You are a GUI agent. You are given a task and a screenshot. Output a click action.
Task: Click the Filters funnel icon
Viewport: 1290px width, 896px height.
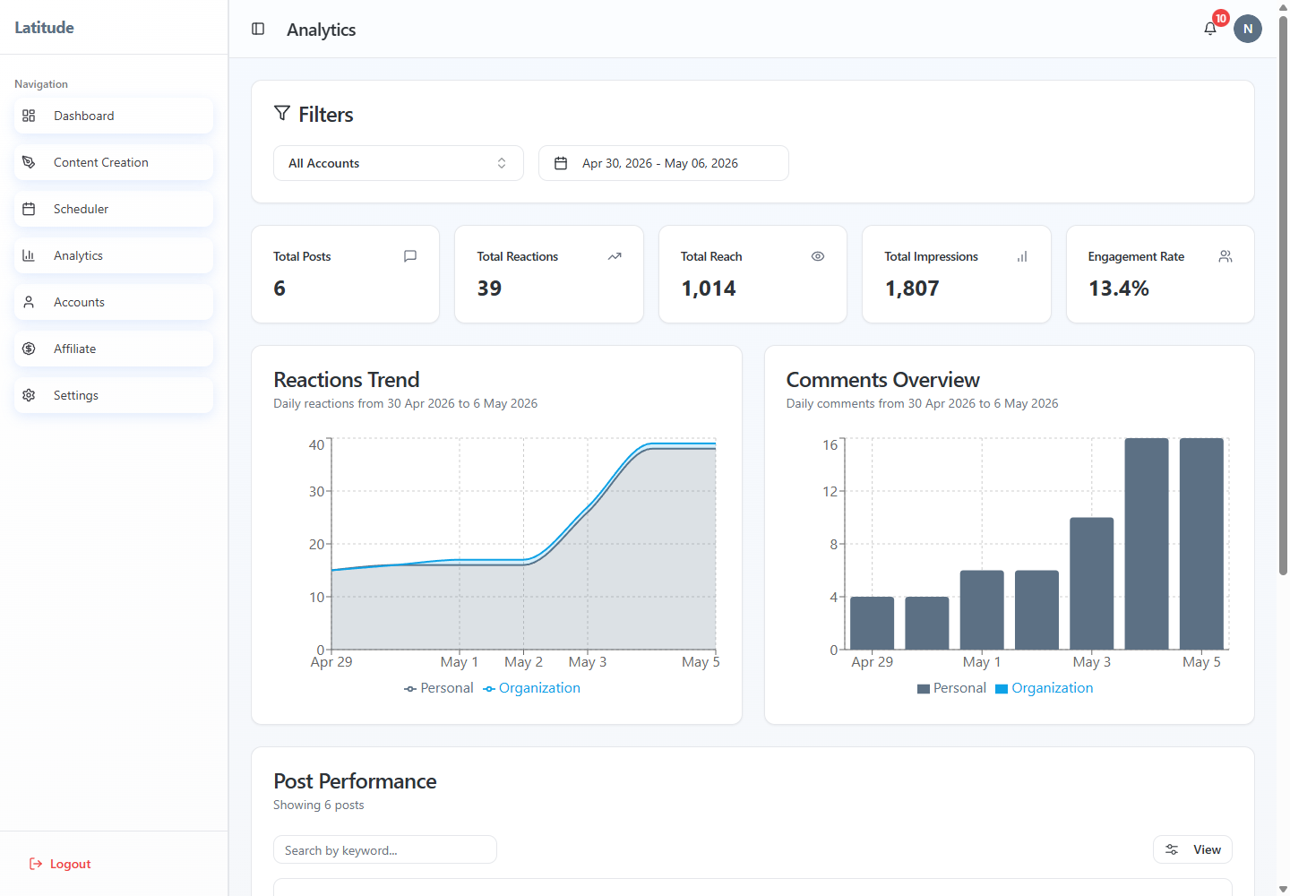click(x=282, y=113)
